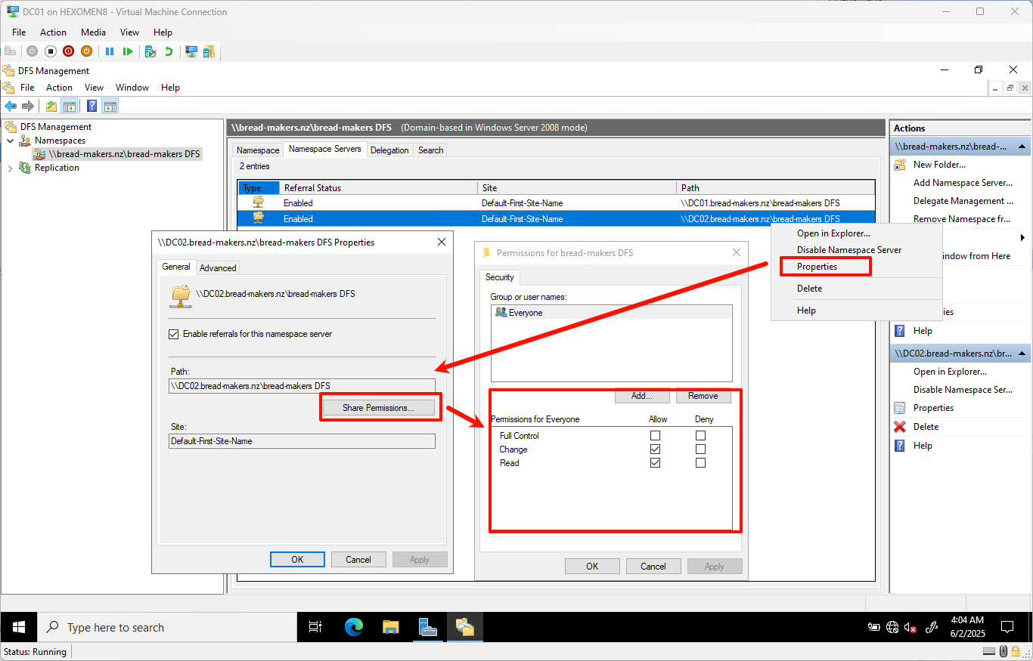Uncheck Enable referrals for this namespace server

point(174,333)
